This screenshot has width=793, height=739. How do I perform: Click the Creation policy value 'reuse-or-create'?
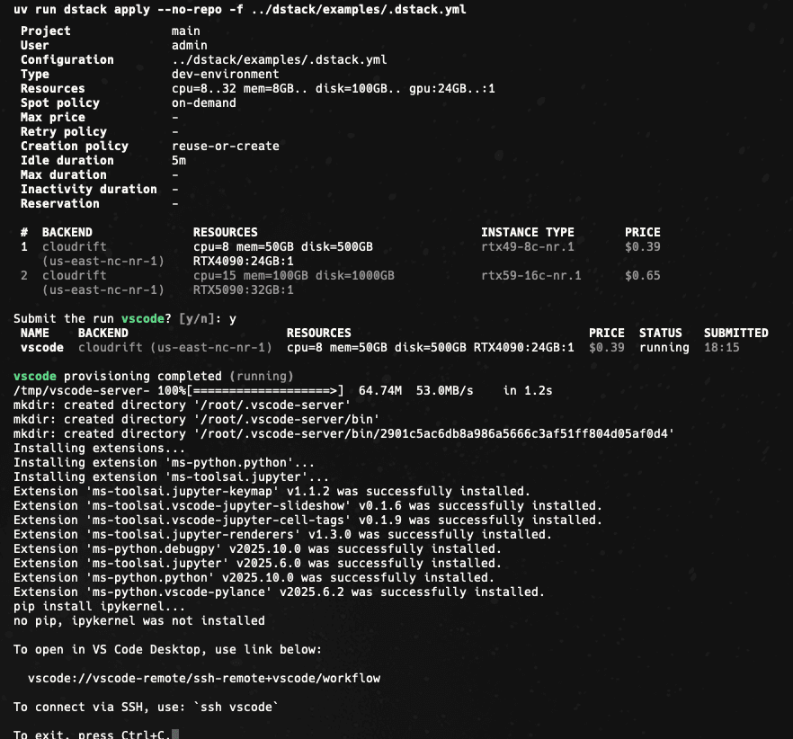(x=225, y=147)
